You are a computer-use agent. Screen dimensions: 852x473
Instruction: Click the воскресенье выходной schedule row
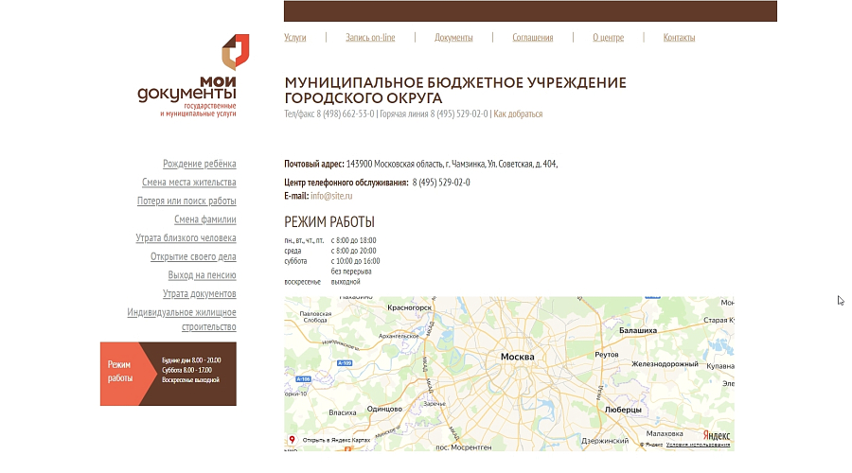point(322,282)
